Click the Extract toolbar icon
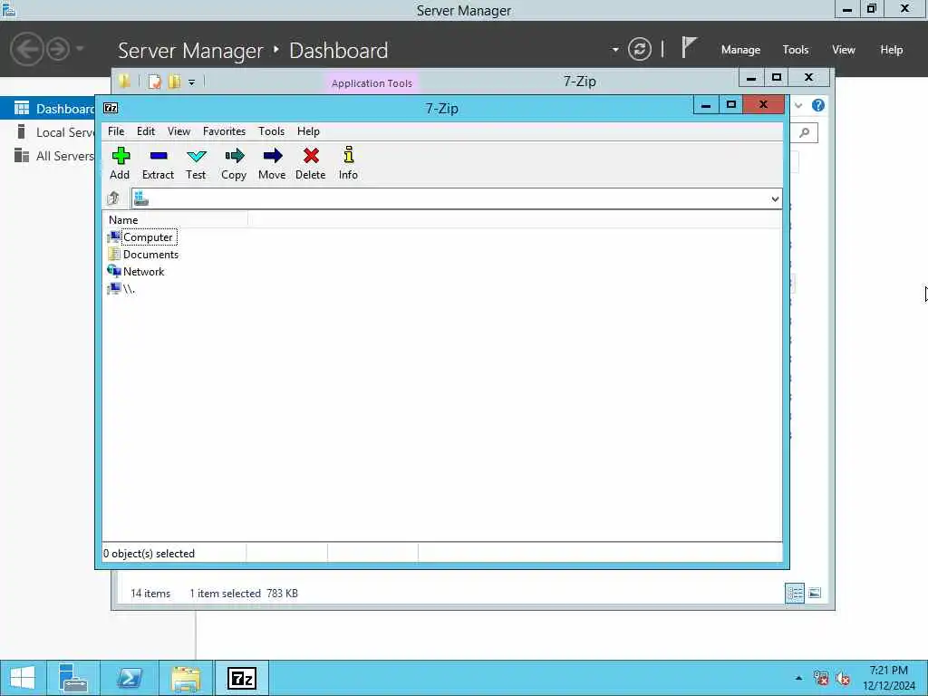 pyautogui.click(x=158, y=163)
